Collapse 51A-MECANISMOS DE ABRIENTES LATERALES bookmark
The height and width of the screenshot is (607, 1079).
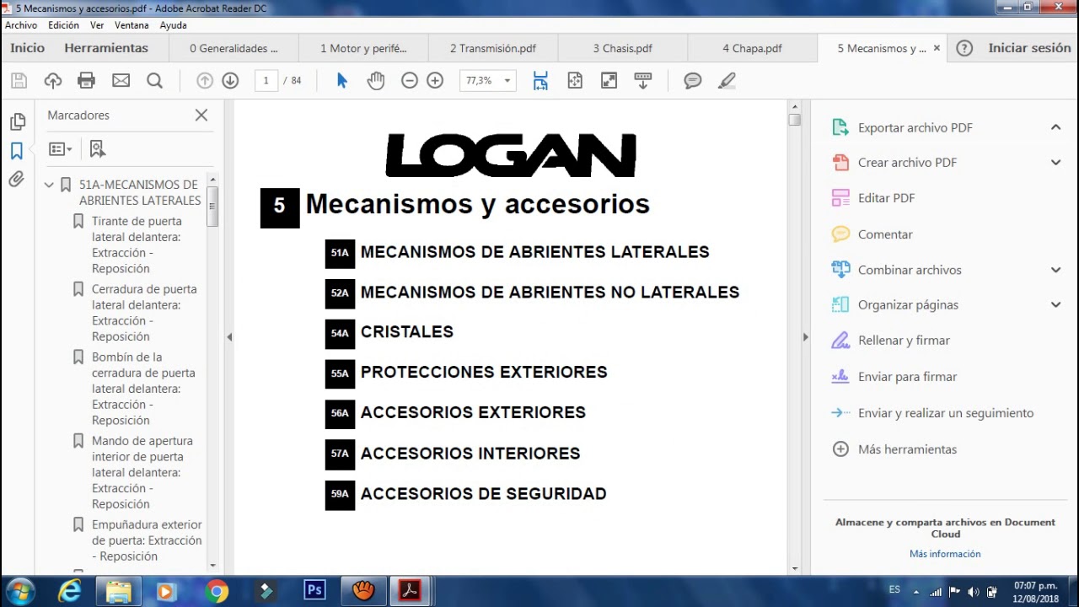[x=49, y=185]
